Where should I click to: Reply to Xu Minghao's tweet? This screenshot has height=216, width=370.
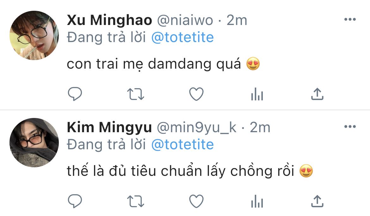click(75, 94)
